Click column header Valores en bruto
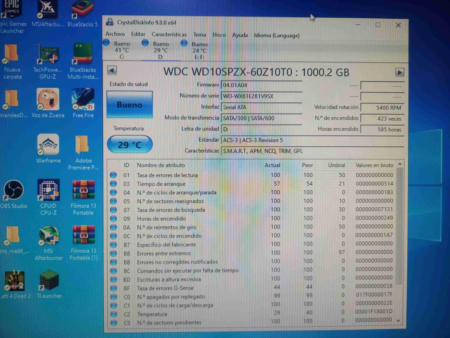 [x=374, y=165]
